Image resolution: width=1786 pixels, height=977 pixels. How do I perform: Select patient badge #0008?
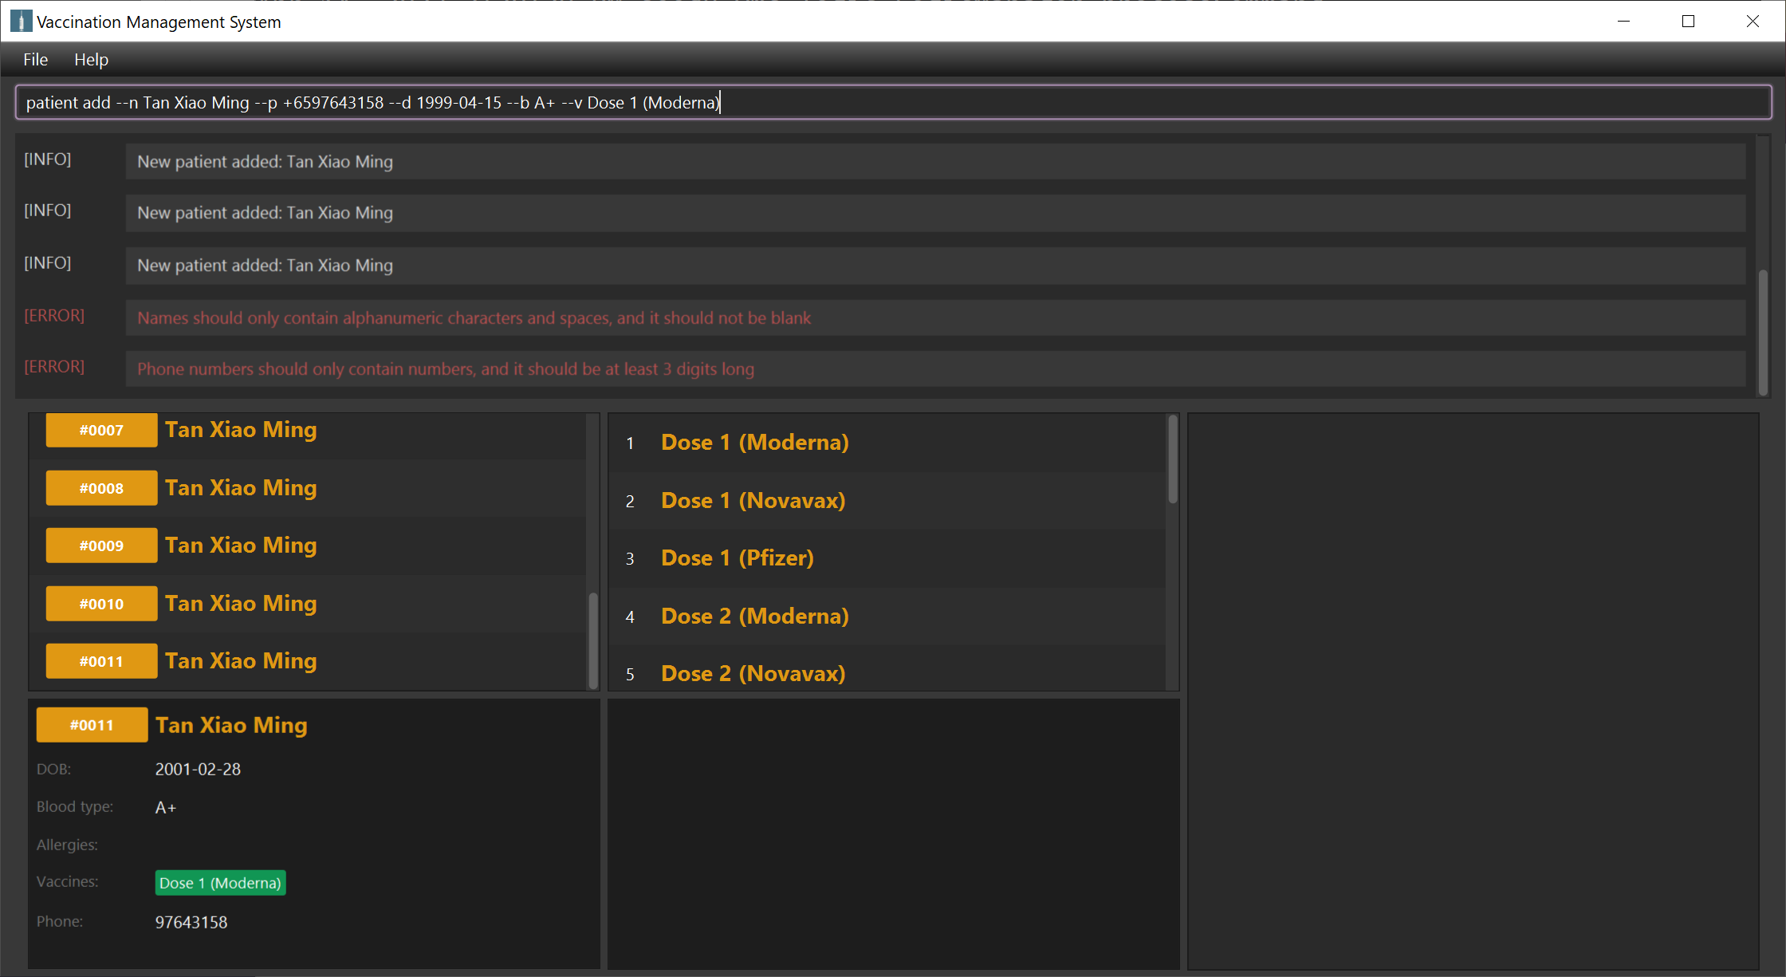pyautogui.click(x=101, y=488)
